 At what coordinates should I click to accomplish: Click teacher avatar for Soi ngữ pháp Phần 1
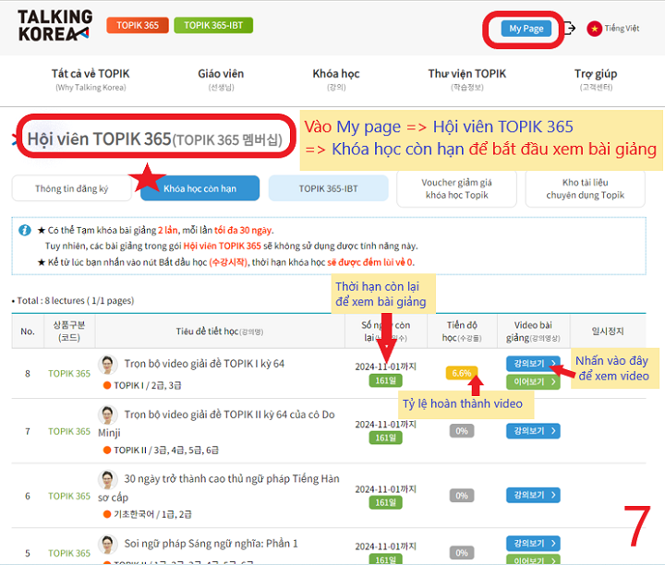pyautogui.click(x=108, y=545)
